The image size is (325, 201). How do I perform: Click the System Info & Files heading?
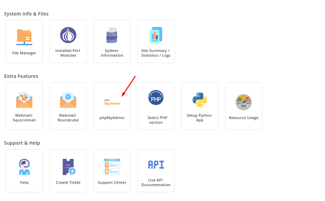point(26,14)
